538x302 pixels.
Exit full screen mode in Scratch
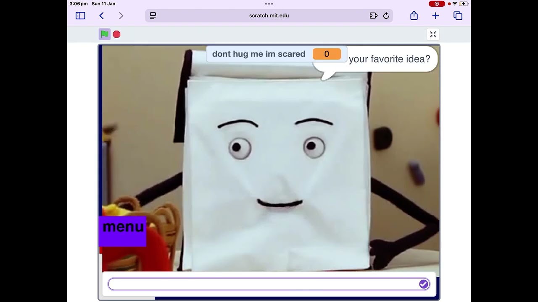(x=433, y=34)
